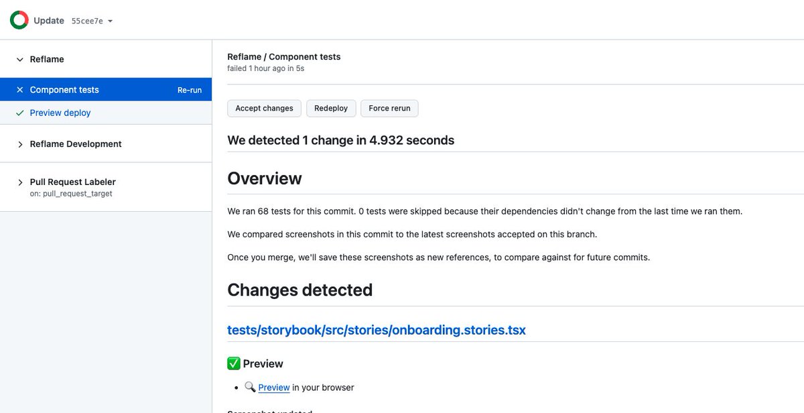This screenshot has width=804, height=413.
Task: Click the 'on: pull_request_target' text
Action: pos(71,194)
